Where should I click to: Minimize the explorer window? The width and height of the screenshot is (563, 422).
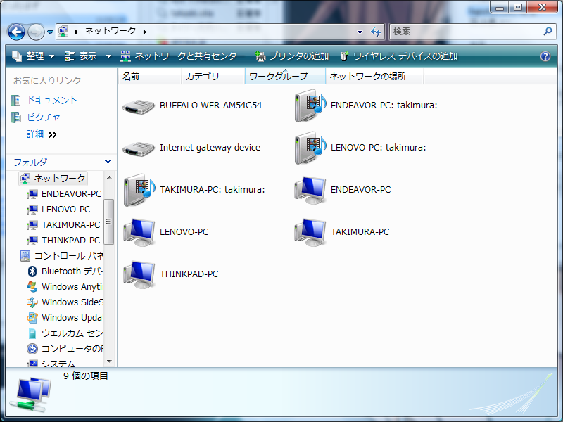click(x=500, y=7)
